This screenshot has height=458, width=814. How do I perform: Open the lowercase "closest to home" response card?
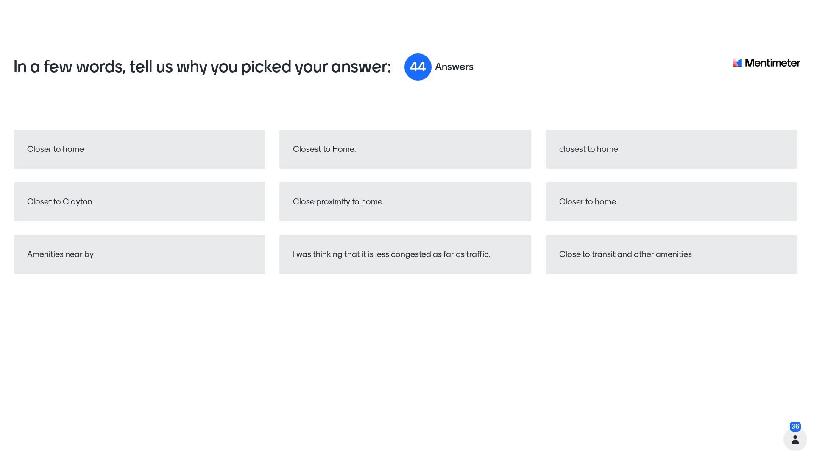click(671, 149)
